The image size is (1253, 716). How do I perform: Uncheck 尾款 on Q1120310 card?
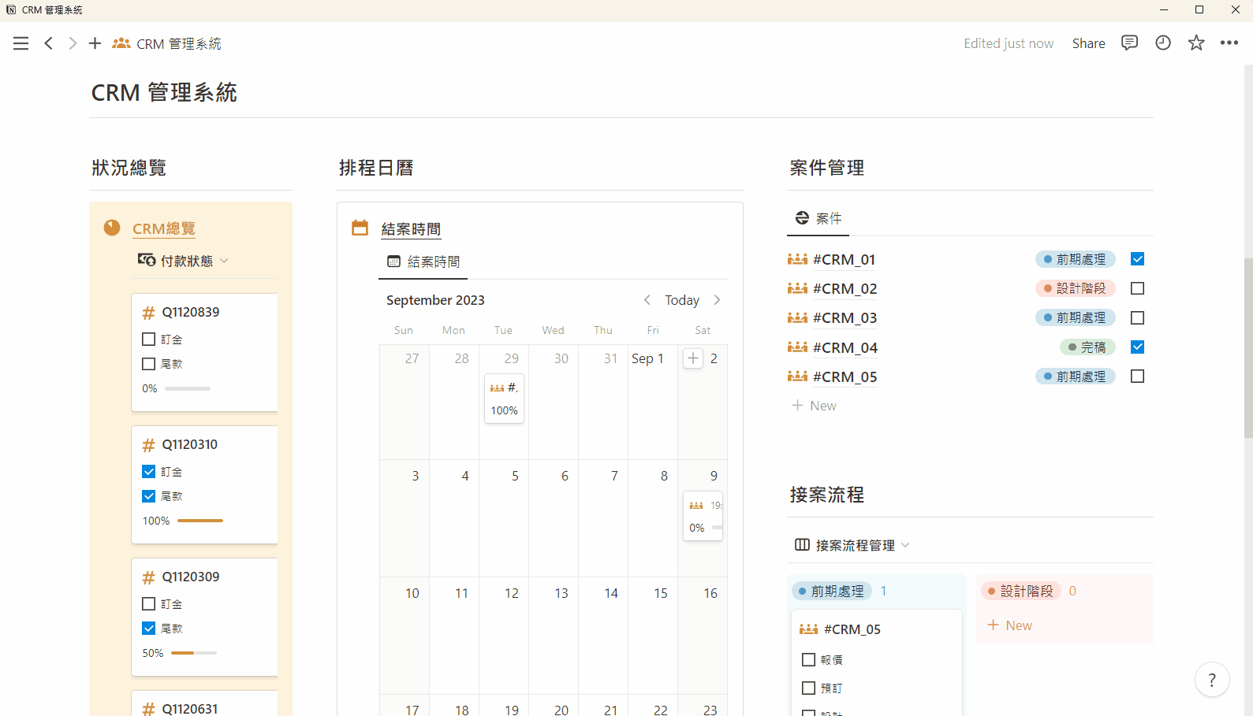pyautogui.click(x=148, y=496)
